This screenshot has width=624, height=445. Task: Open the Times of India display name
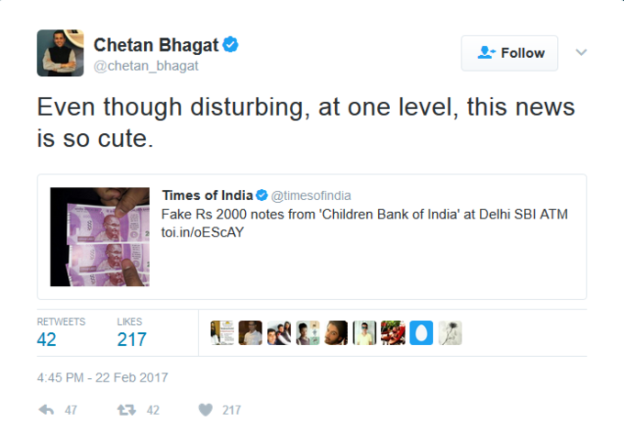pyautogui.click(x=207, y=195)
